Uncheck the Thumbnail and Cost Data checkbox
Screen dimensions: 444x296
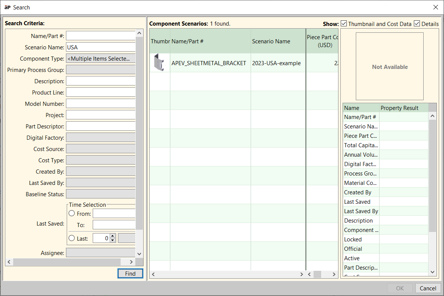point(344,23)
